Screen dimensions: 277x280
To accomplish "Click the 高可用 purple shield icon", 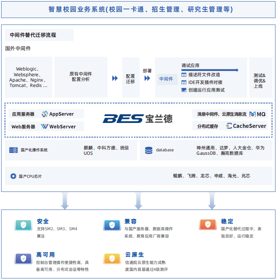I will [23, 259].
